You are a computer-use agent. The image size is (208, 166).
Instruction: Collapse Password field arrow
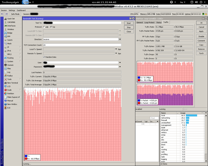point(120,67)
